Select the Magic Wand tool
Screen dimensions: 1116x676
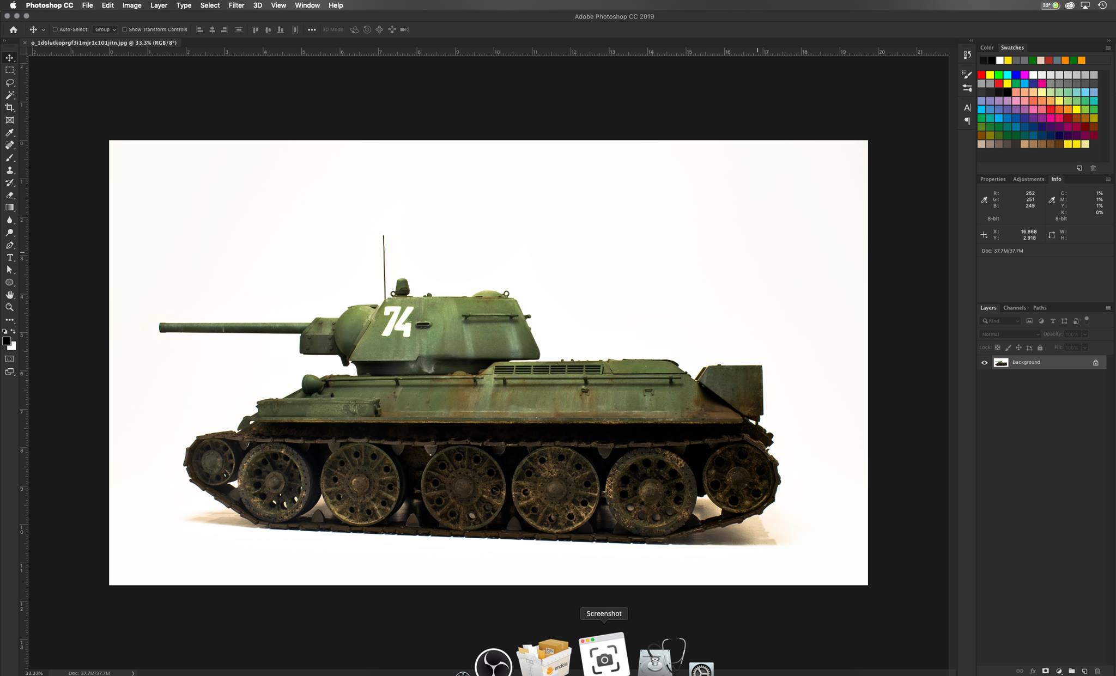pyautogui.click(x=10, y=95)
